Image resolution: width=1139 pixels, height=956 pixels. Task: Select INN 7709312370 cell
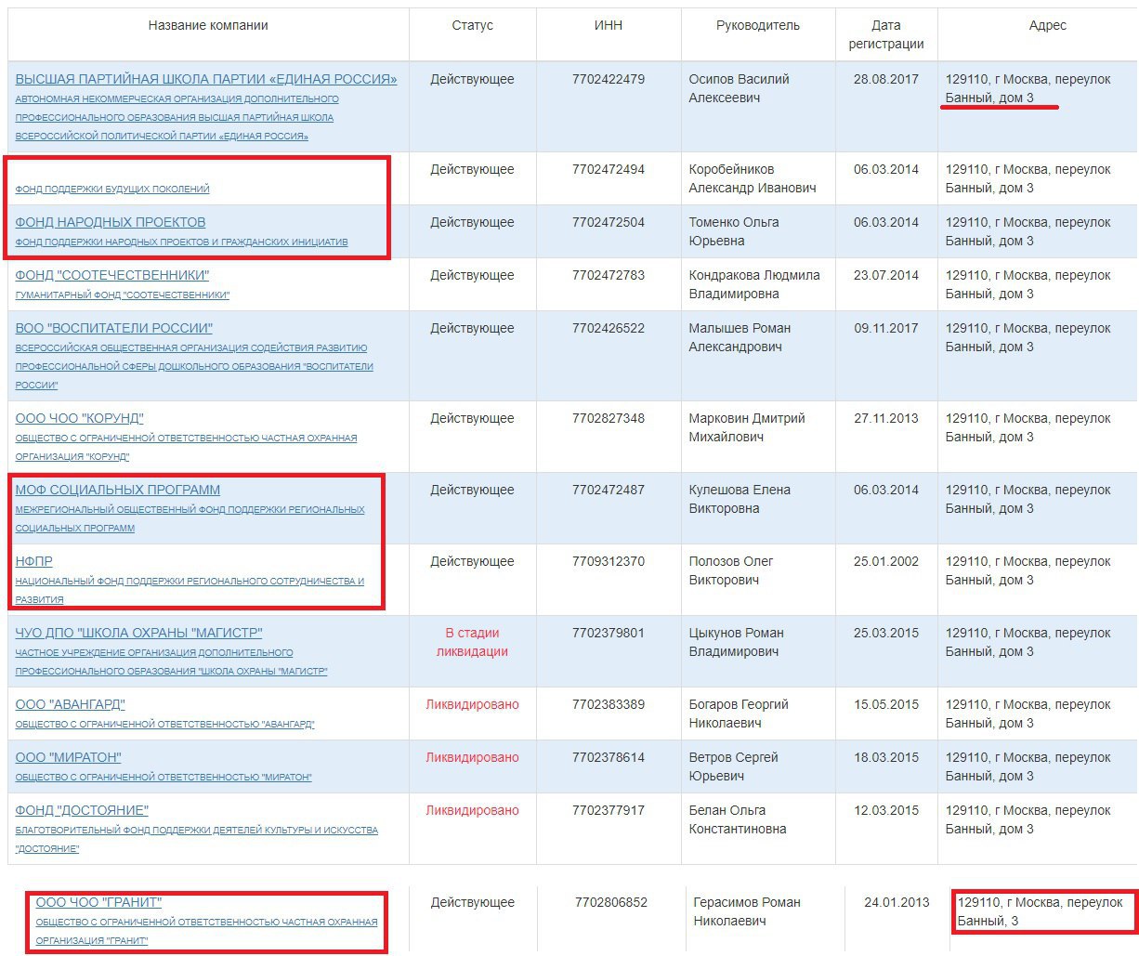tap(609, 561)
